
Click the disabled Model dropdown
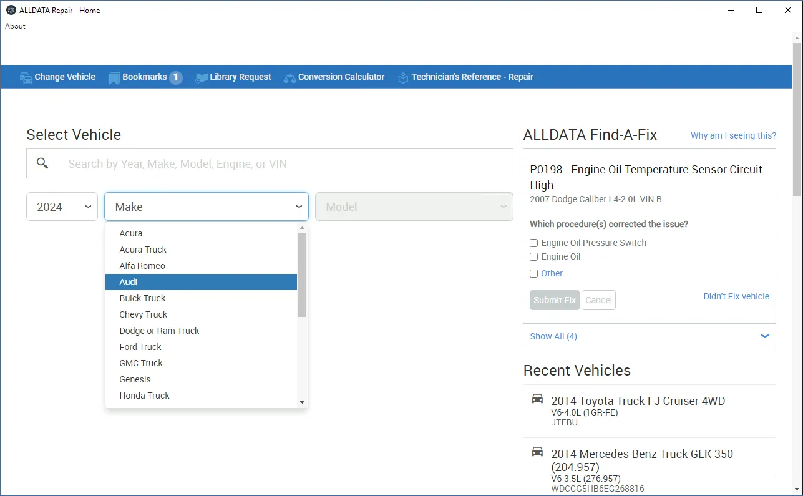coord(414,207)
